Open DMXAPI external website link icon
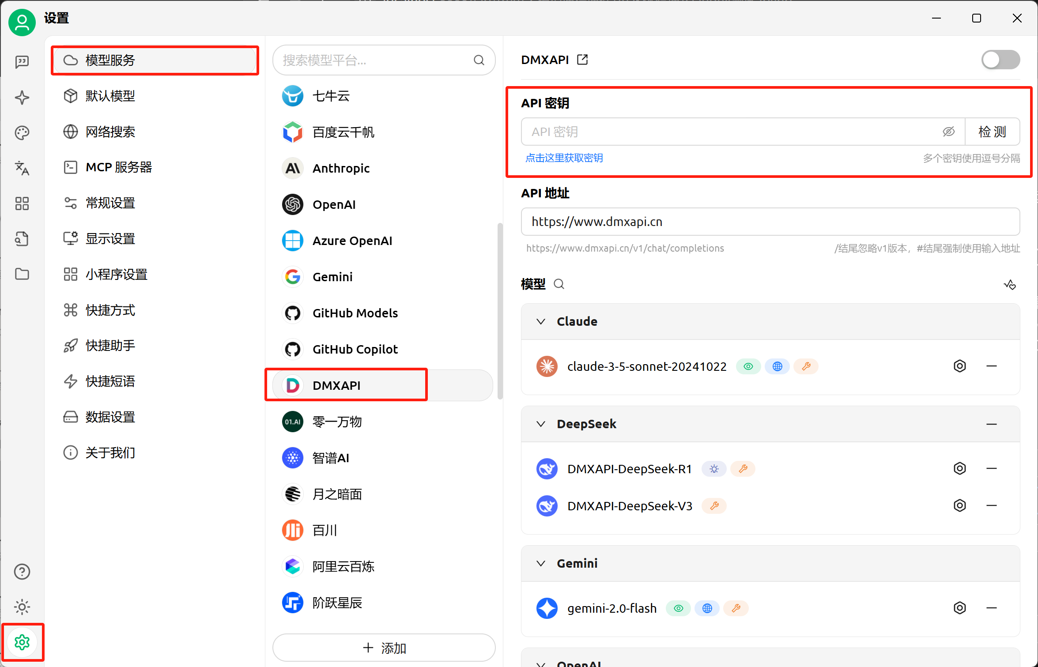Screen dimensions: 1038x667 582,60
